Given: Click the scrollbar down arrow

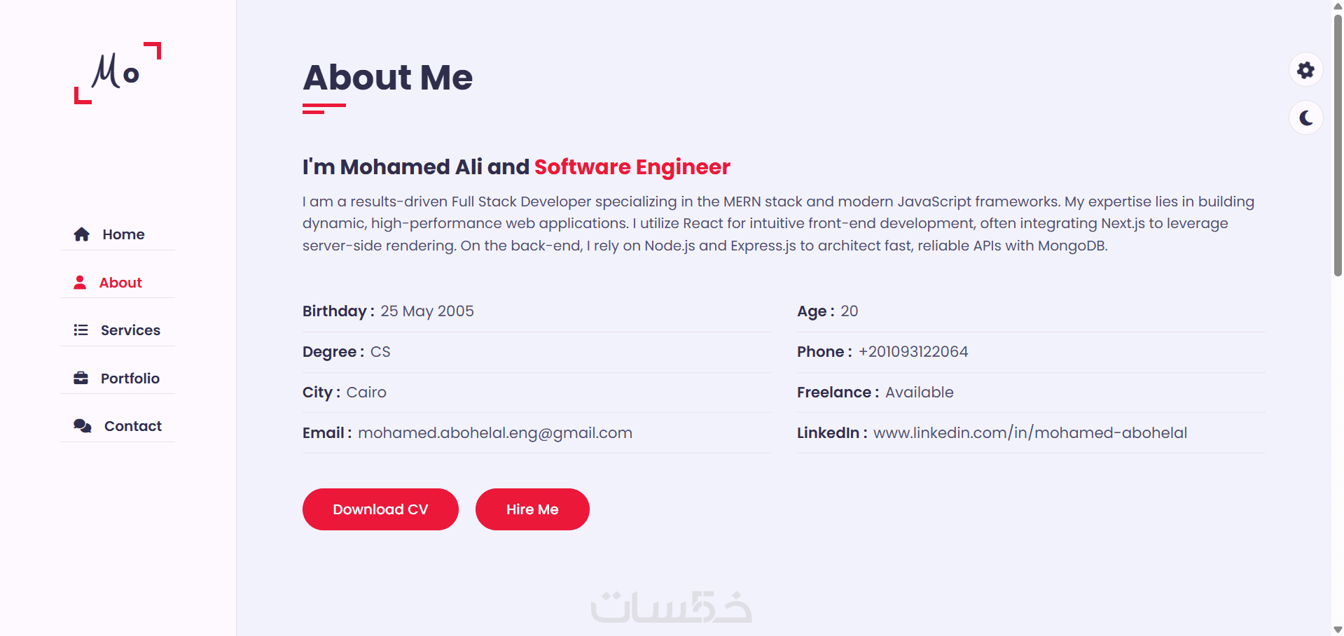Looking at the screenshot, I should (1338, 630).
